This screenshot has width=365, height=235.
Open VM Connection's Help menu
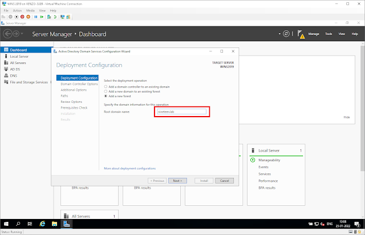point(53,10)
